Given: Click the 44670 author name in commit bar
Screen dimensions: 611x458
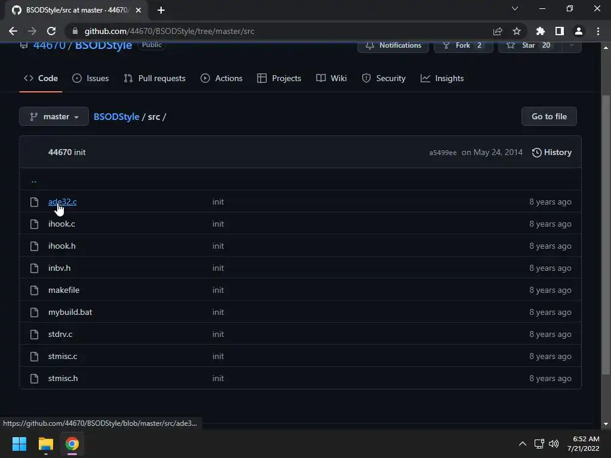Looking at the screenshot, I should point(60,152).
